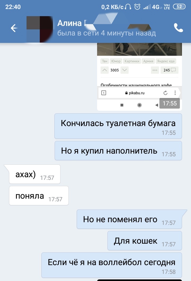Select the Яндекс еда tag

[x=166, y=61]
